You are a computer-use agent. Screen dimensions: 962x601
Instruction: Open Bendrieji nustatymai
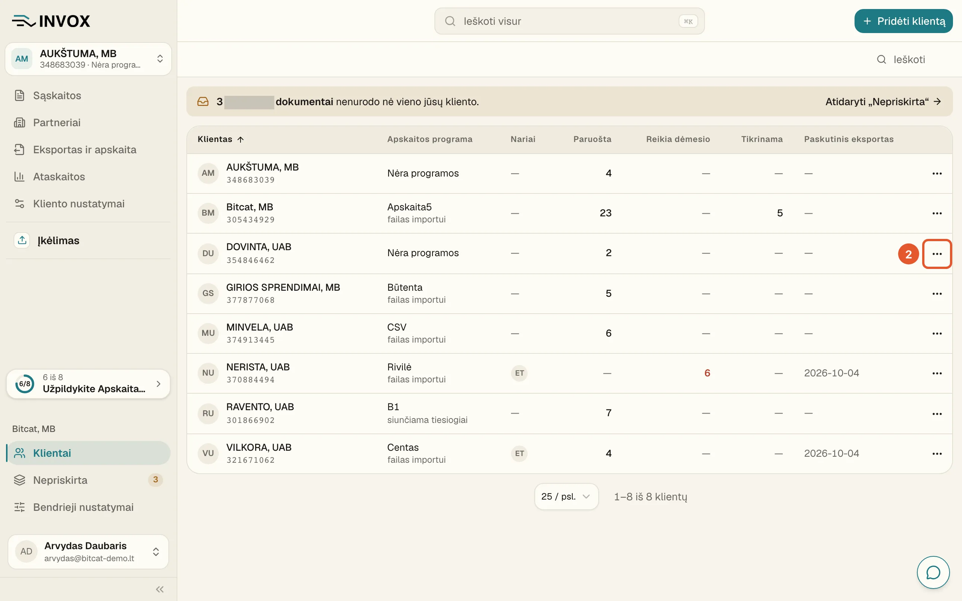[x=88, y=507]
